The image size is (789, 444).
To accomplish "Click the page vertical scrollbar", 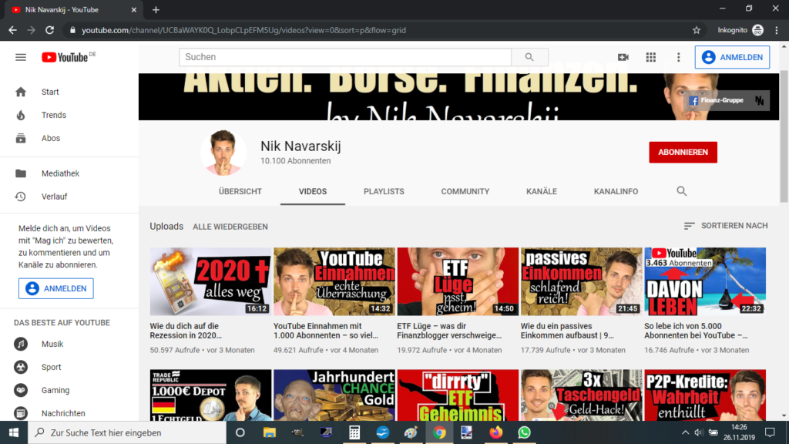I will [x=784, y=136].
